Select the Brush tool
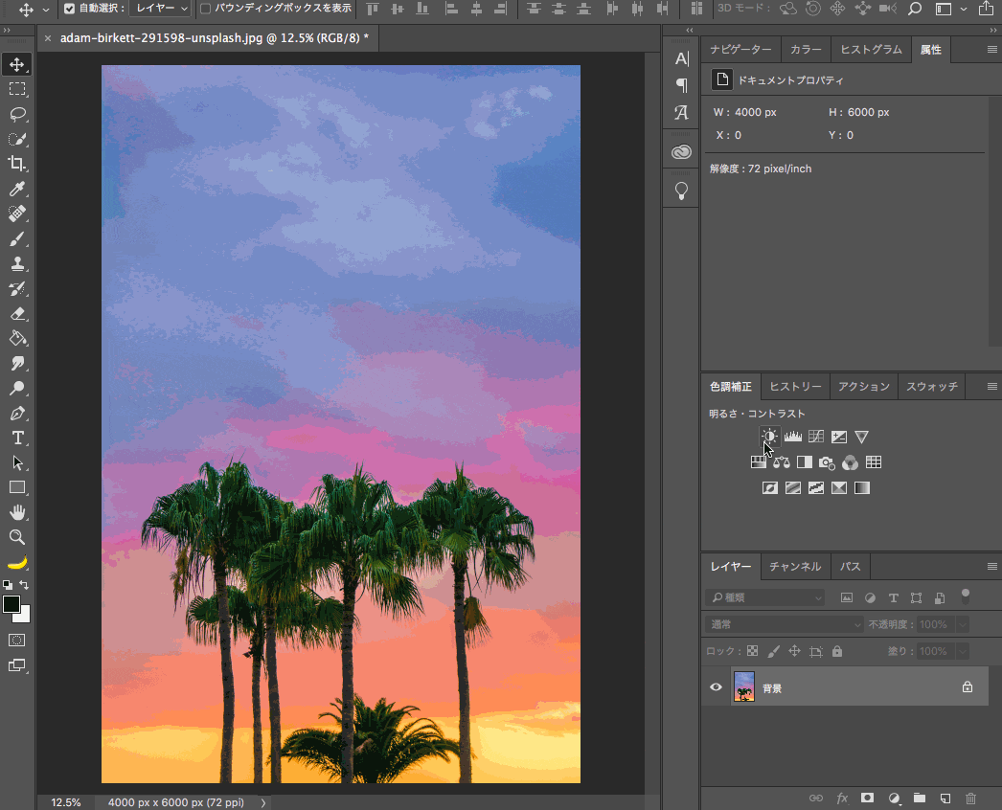The height and width of the screenshot is (810, 1002). (x=17, y=239)
